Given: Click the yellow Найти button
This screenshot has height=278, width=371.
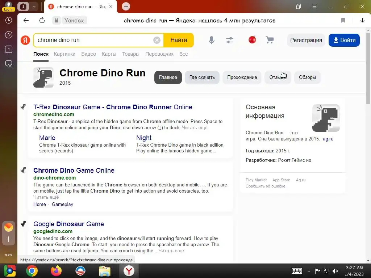Looking at the screenshot, I should tap(179, 40).
